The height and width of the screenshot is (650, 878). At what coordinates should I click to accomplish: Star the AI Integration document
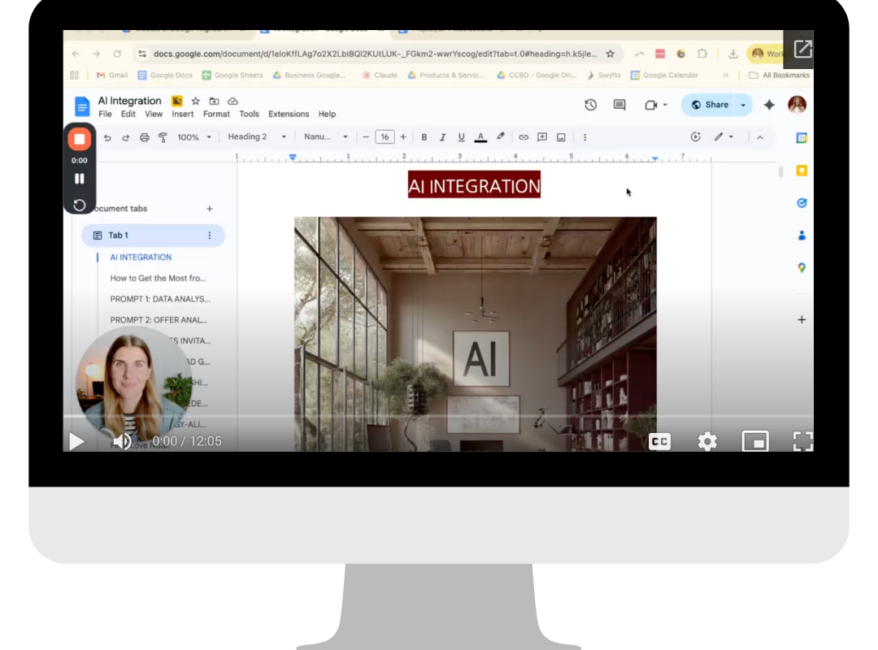click(195, 101)
